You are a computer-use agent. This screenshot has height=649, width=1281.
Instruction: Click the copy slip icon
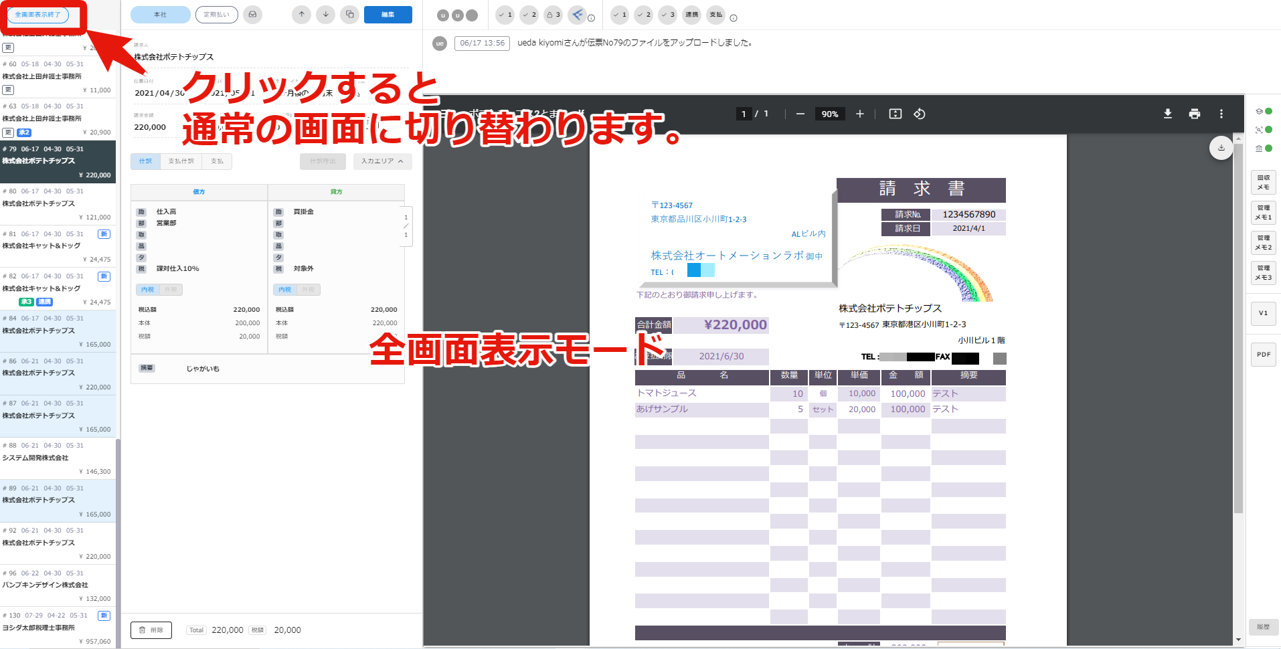pyautogui.click(x=350, y=14)
